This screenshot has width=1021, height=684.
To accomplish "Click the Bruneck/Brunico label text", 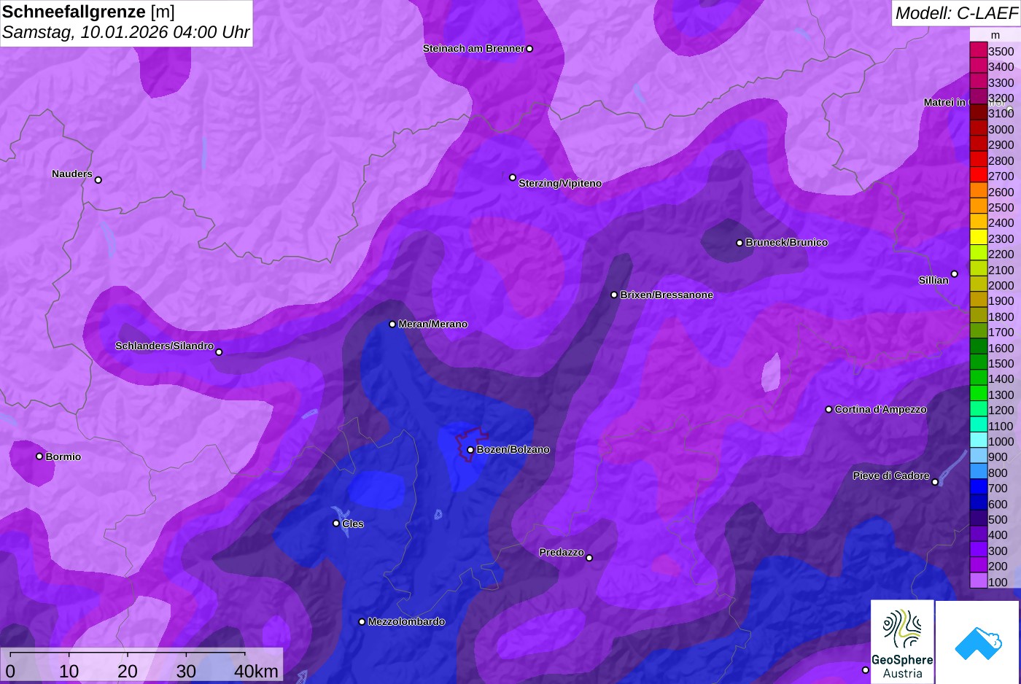I will tap(787, 243).
